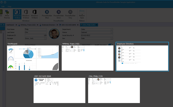
Task: Apply the PowerBuilder Grey theme
Action: click(70, 14)
